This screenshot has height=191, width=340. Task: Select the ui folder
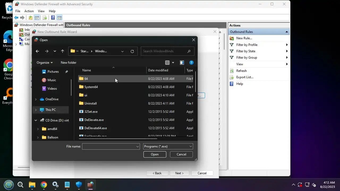coord(135,95)
